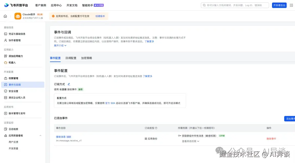Open the apps grid icon
This screenshot has height=163, width=295.
tap(291, 5)
